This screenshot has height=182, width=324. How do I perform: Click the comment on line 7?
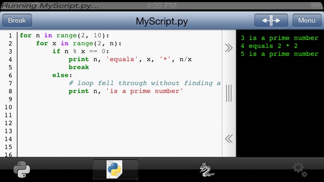coord(144,83)
